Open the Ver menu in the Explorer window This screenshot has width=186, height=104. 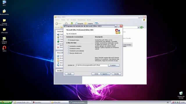click(68, 20)
